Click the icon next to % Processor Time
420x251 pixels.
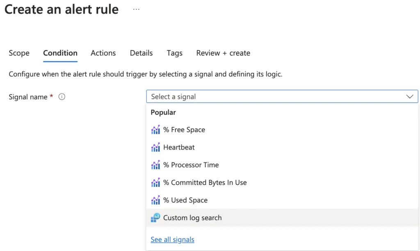click(x=155, y=165)
